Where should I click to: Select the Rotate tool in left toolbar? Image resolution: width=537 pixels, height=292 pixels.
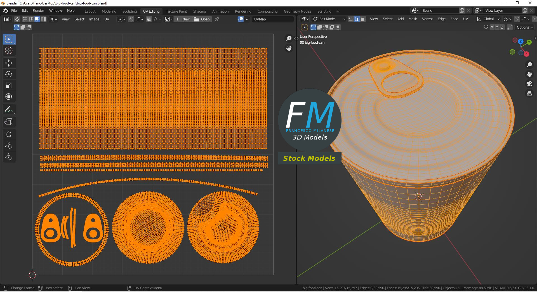click(9, 74)
